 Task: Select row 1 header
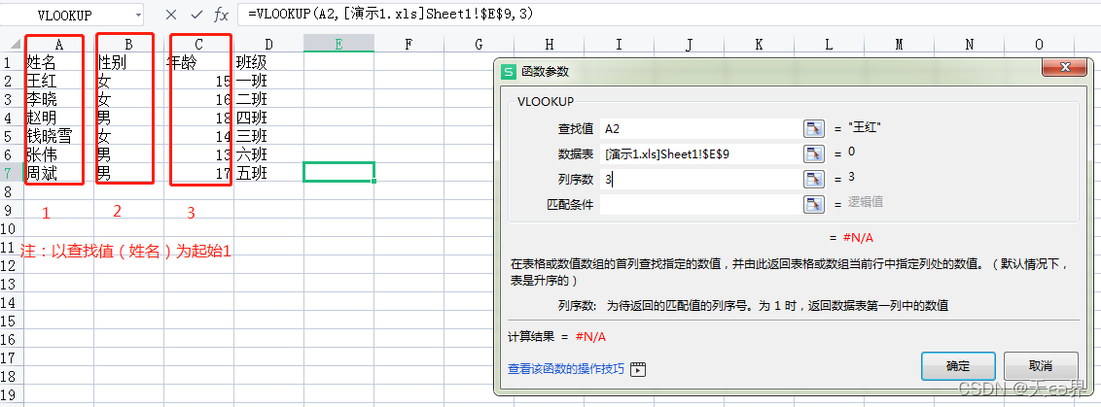click(12, 62)
